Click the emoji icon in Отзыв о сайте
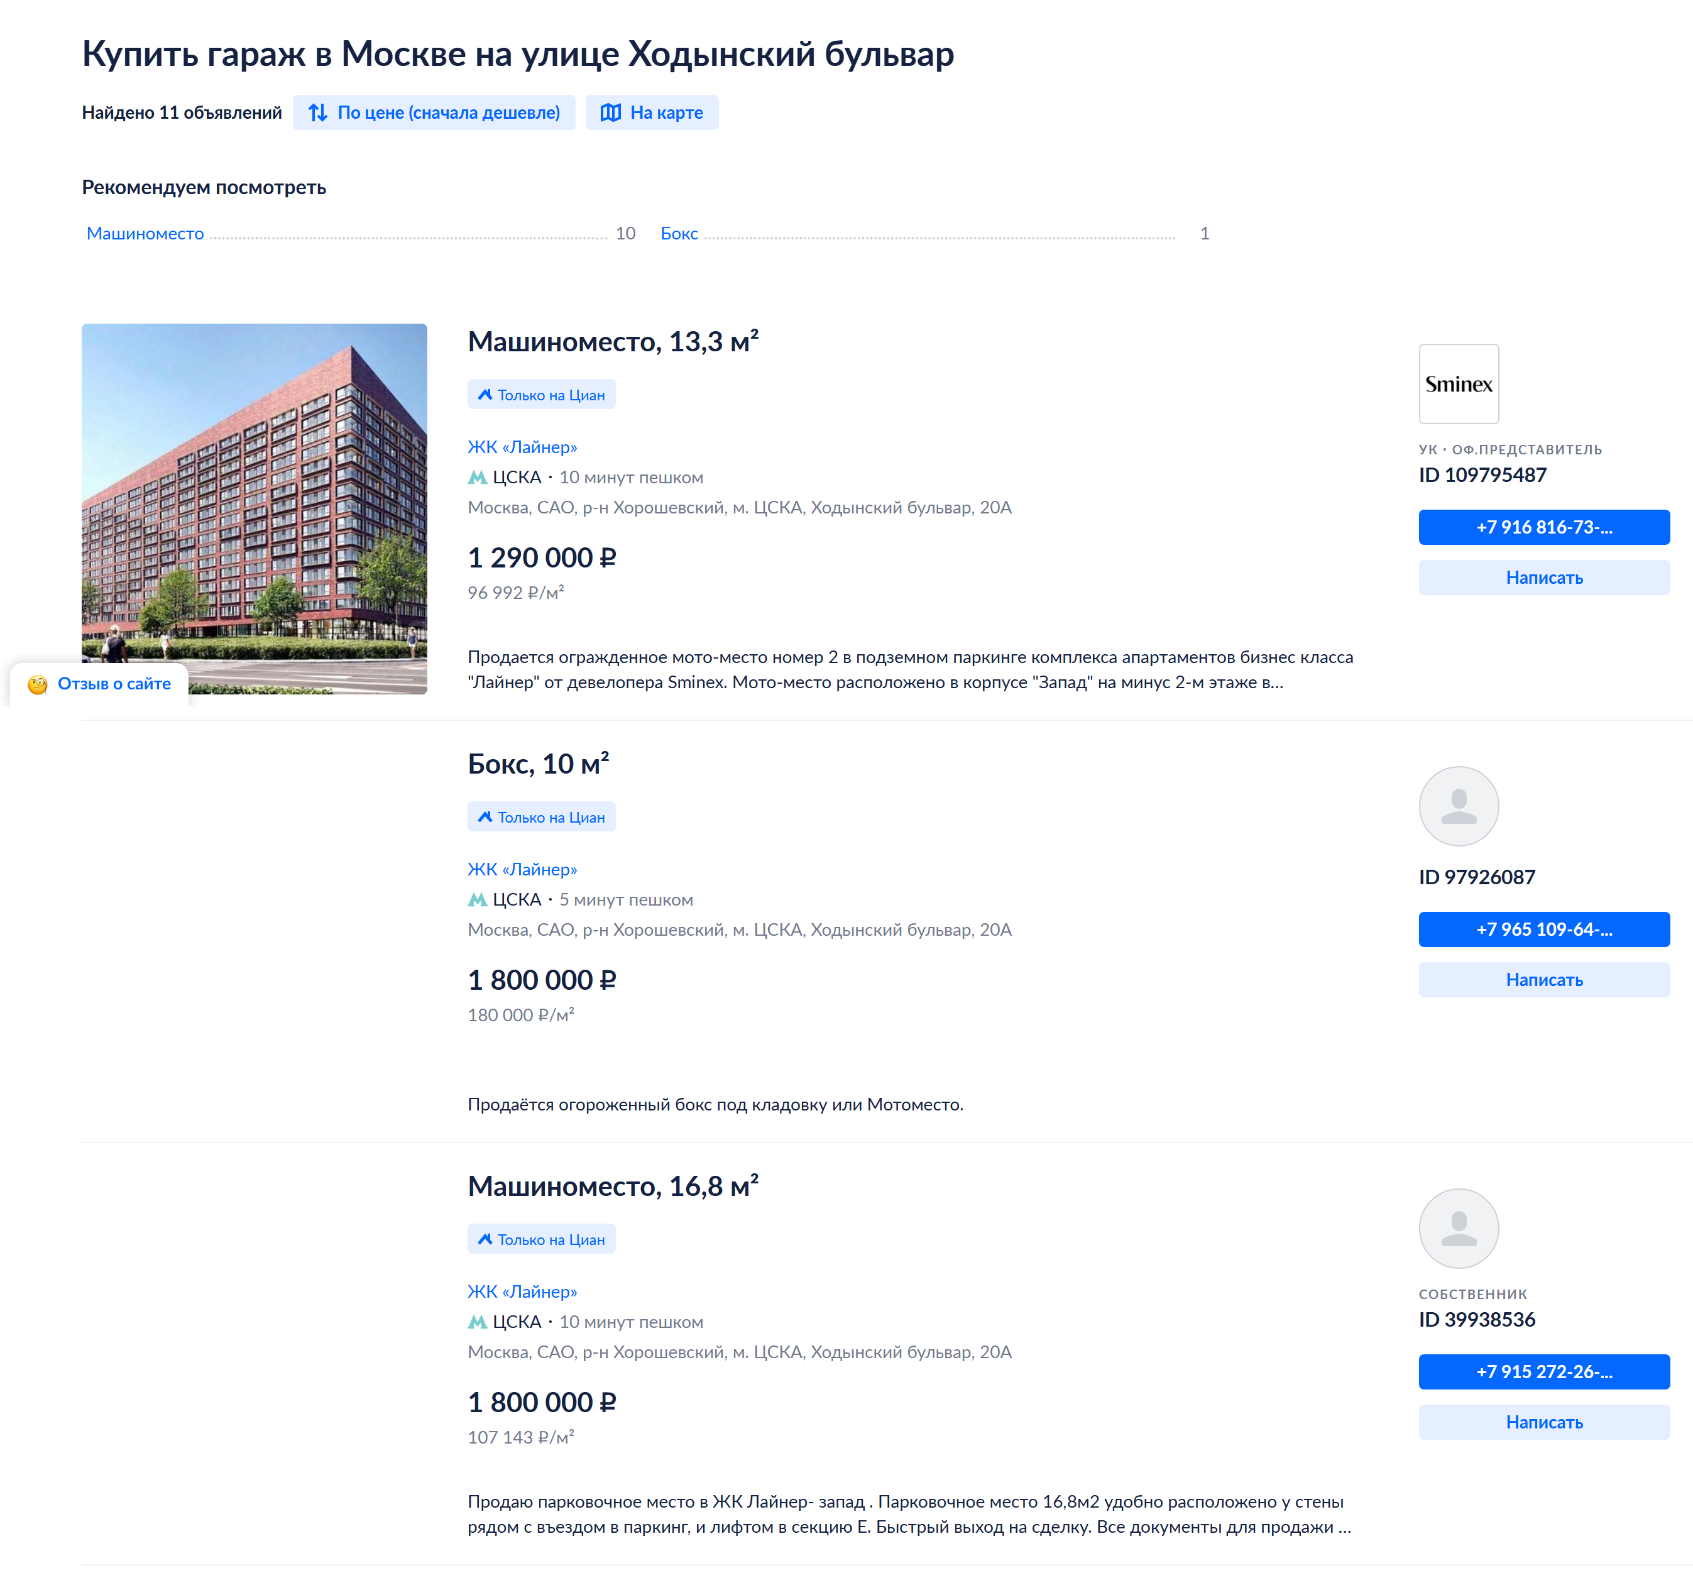This screenshot has width=1693, height=1595. [x=38, y=684]
